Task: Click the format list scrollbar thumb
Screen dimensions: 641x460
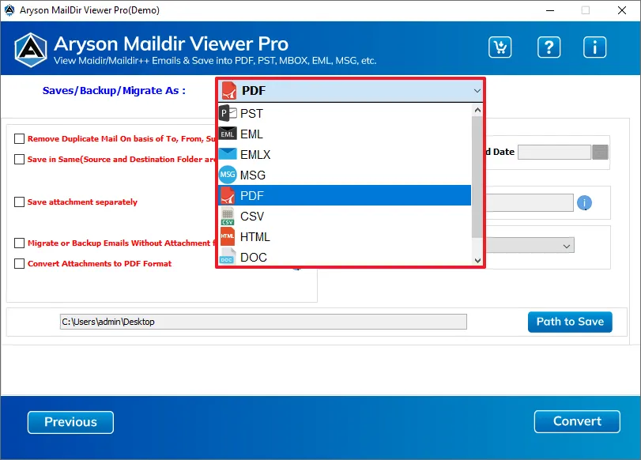Action: point(477,176)
